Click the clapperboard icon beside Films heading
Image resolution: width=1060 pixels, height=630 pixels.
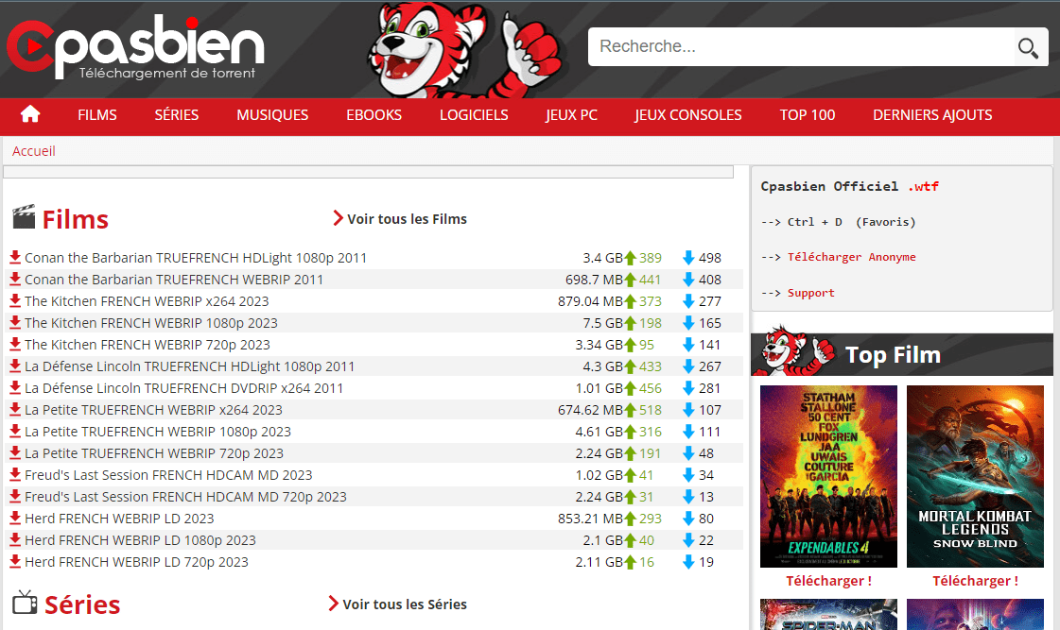(24, 218)
